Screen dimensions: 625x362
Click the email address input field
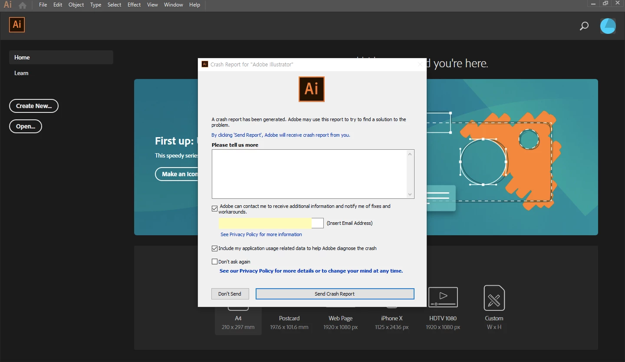point(271,223)
